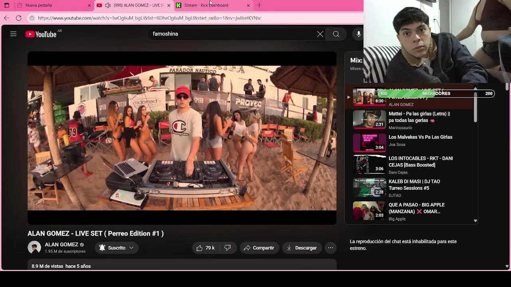Open LOS INTOCABLES - RKT - DANI CEJAS

[x=421, y=161]
